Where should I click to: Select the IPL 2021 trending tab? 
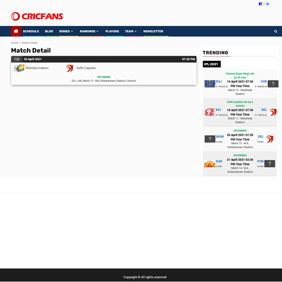(211, 64)
